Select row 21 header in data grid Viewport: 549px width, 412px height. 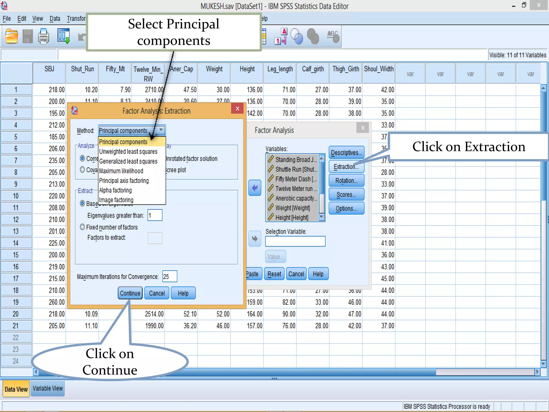coord(16,326)
